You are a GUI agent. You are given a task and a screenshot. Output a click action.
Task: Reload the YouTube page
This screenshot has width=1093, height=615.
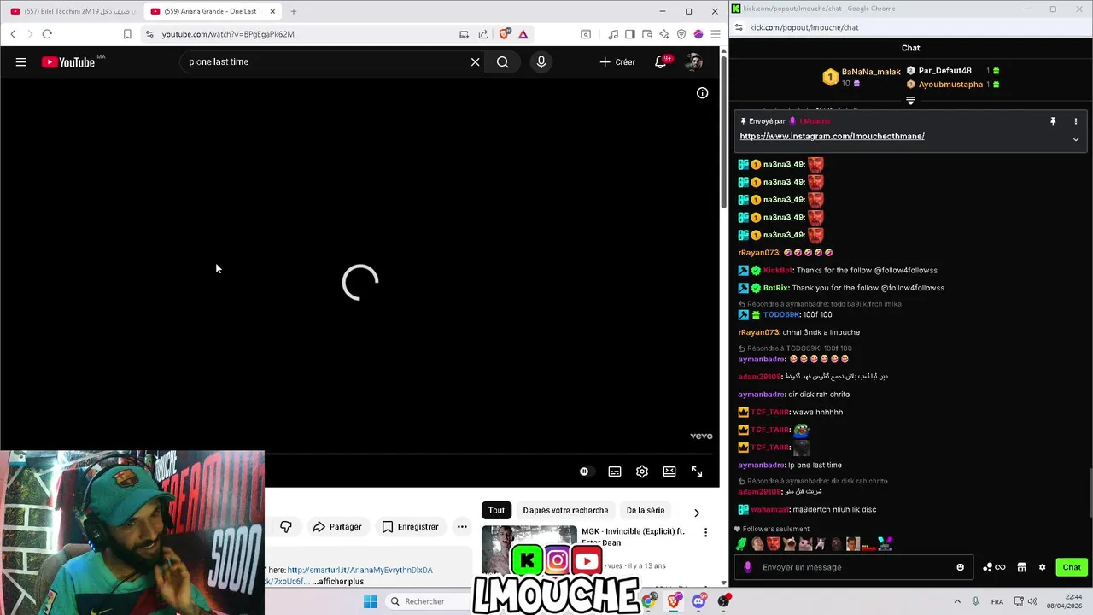tap(47, 34)
